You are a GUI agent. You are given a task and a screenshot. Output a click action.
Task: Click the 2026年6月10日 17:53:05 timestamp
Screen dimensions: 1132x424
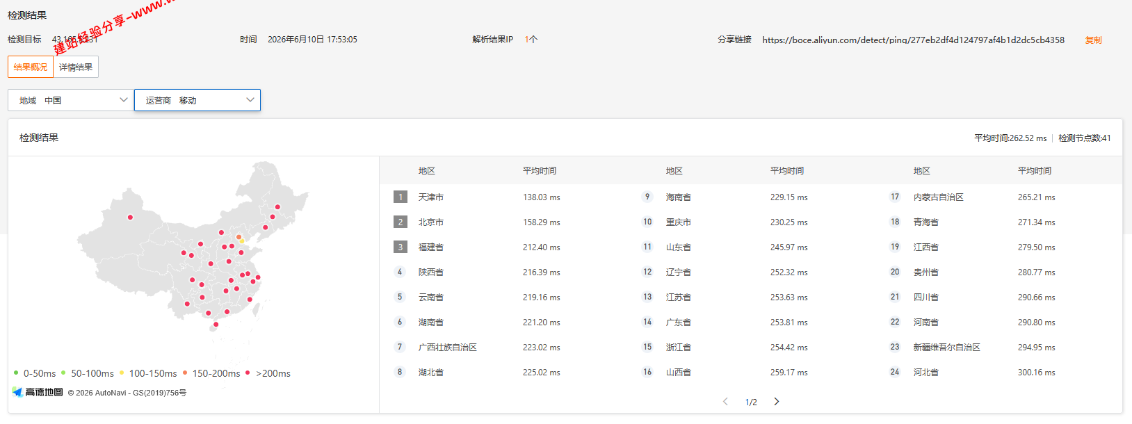click(312, 40)
